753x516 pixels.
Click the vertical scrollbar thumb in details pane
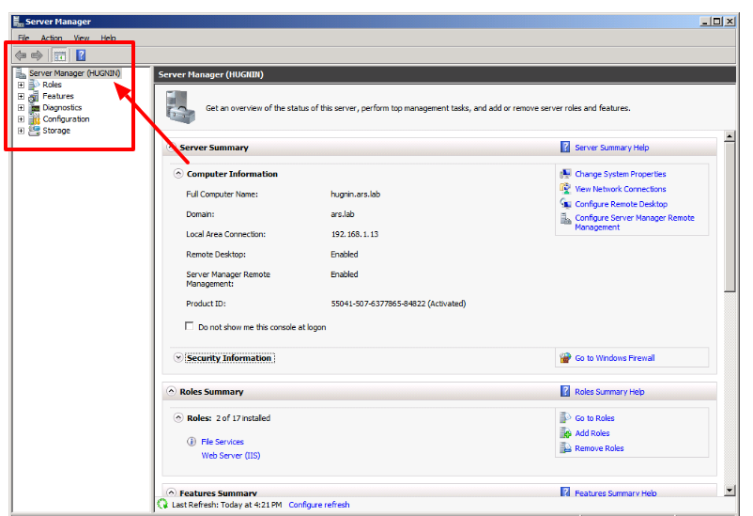pos(730,217)
